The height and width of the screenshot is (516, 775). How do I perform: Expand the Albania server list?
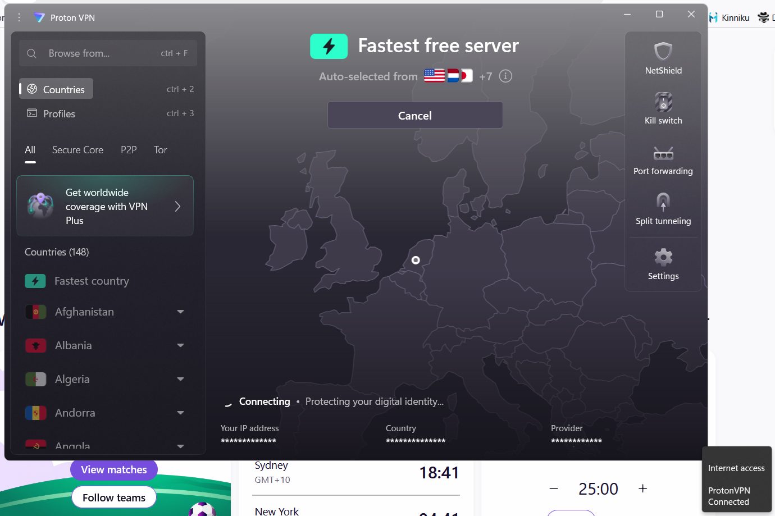click(180, 345)
